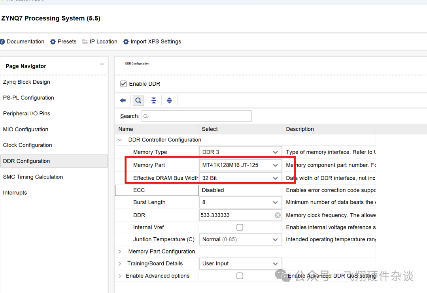427x293 pixels.
Task: Click the ECC 'Disabled' value cell
Action: tap(240, 190)
